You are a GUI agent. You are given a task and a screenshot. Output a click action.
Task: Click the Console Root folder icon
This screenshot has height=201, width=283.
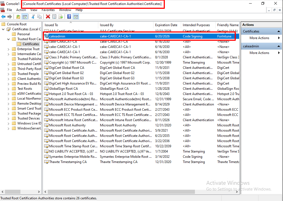[3, 24]
